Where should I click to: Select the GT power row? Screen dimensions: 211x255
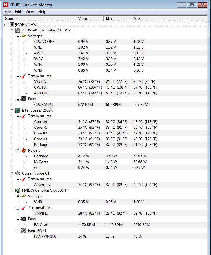click(x=120, y=168)
